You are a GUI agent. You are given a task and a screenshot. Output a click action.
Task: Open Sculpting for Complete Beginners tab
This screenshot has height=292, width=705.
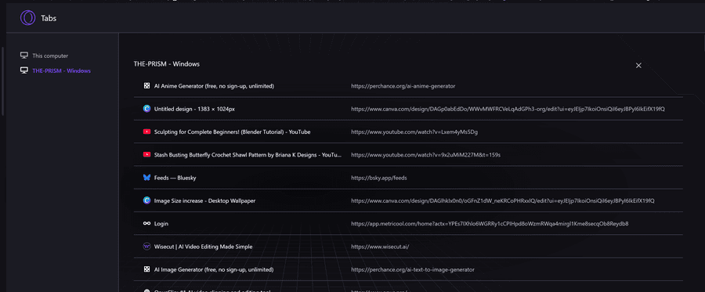tap(232, 132)
